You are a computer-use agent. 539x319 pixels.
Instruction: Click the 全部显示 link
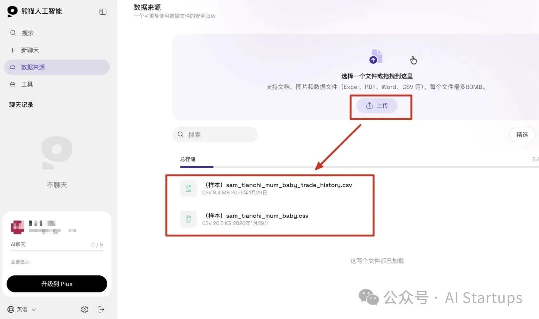20,262
